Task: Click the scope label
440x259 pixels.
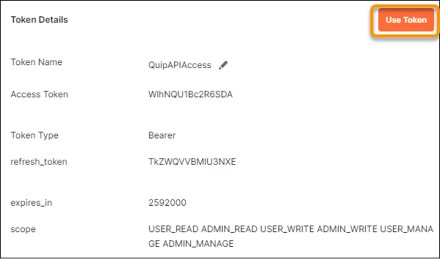Action: (x=23, y=229)
